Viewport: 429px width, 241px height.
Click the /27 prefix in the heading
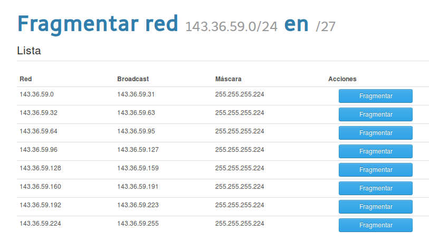pyautogui.click(x=326, y=26)
